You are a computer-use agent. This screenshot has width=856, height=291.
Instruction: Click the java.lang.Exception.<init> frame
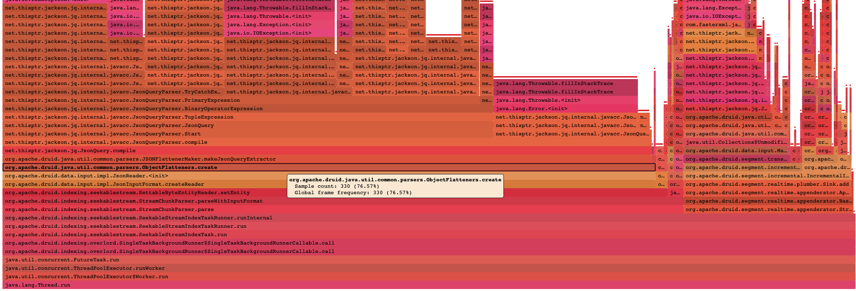point(279,25)
